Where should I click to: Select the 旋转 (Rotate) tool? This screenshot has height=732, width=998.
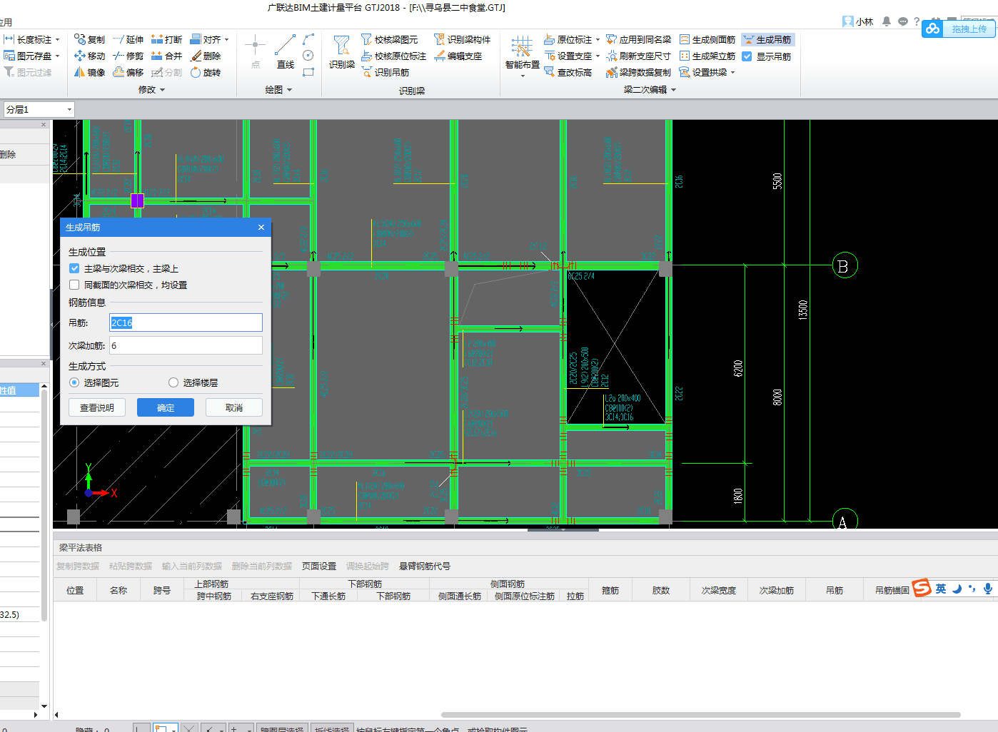point(206,72)
